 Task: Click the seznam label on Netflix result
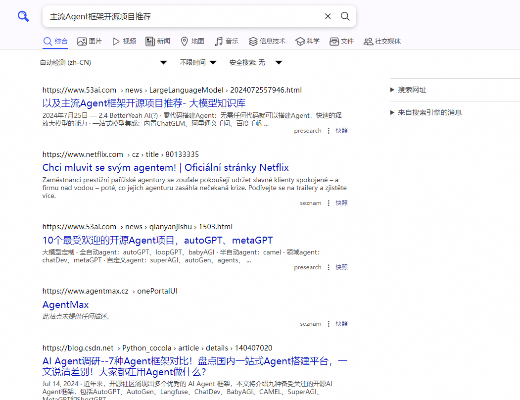tap(311, 203)
